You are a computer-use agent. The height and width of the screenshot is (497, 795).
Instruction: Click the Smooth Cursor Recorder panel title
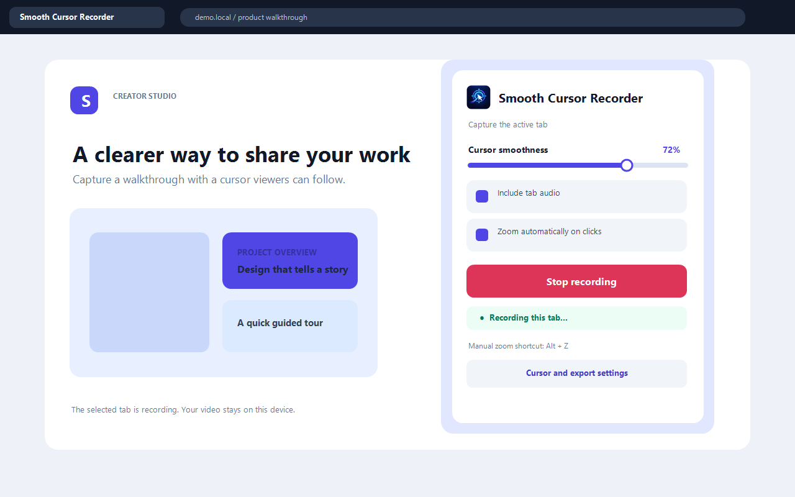[571, 98]
